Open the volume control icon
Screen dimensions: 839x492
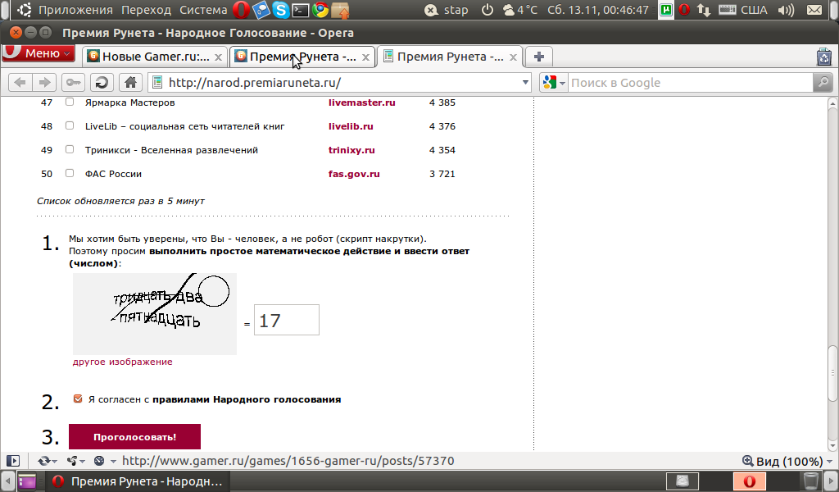(x=786, y=10)
